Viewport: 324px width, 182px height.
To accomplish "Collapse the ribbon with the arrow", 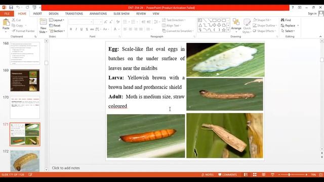I will click(x=320, y=36).
